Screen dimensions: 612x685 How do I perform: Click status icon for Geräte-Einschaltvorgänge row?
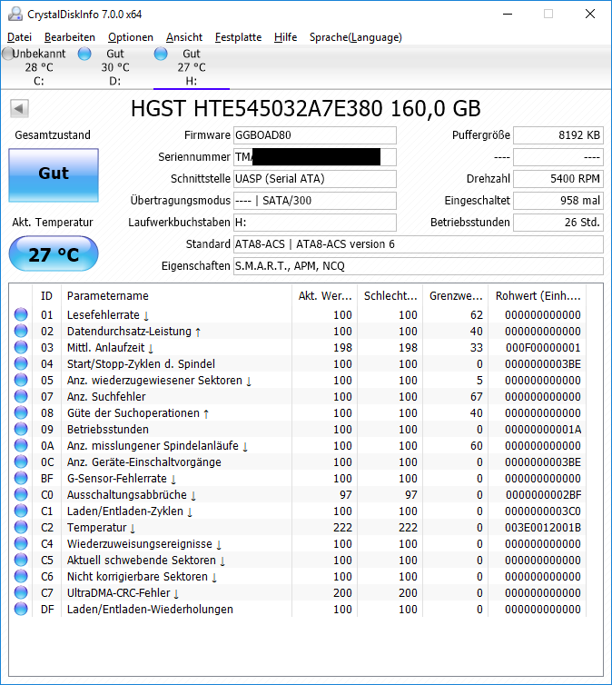(21, 462)
